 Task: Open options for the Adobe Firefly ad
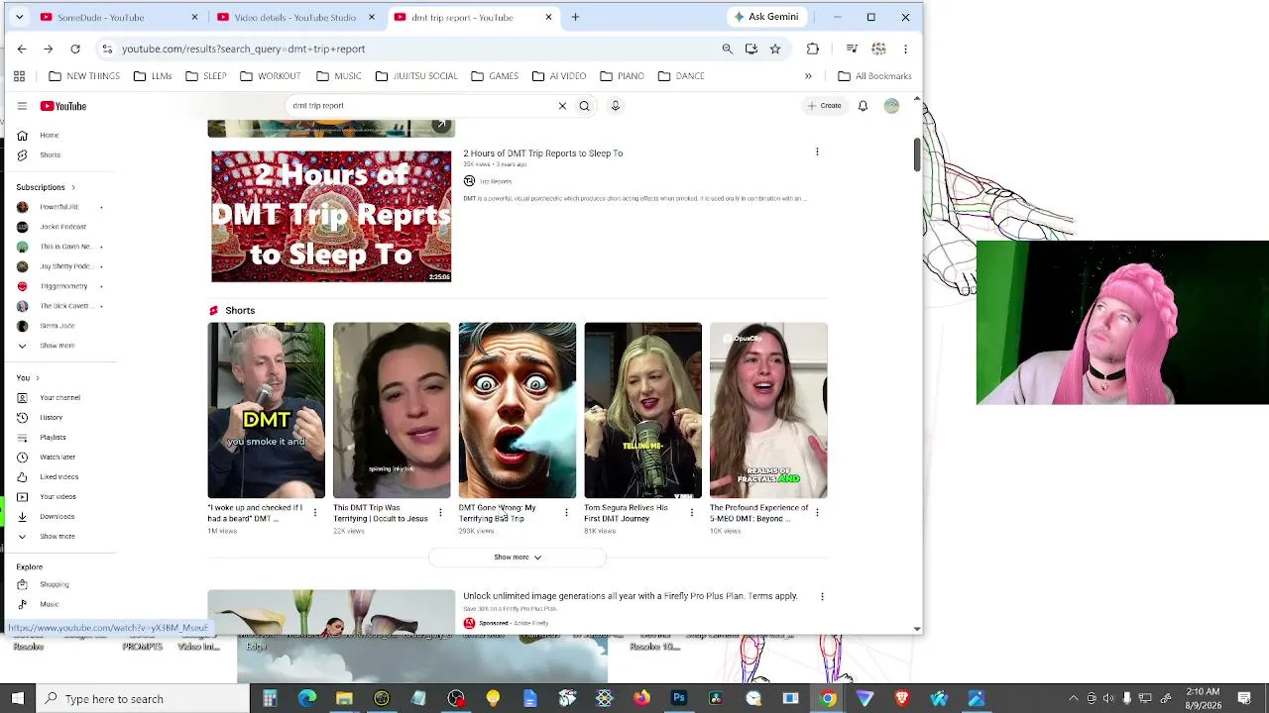[822, 596]
